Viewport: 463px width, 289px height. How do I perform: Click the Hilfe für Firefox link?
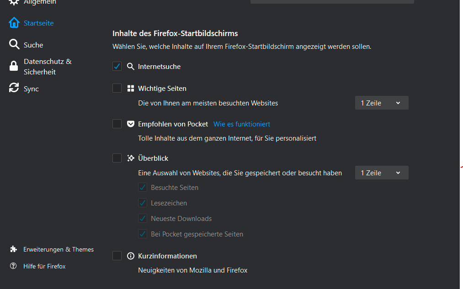click(x=44, y=266)
